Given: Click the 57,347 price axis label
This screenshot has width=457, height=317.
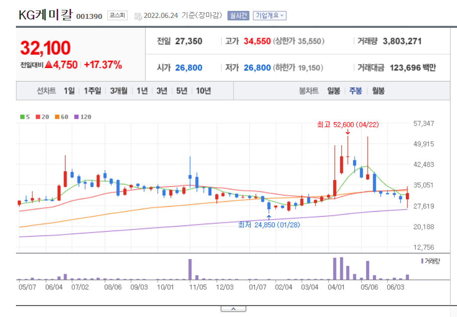Looking at the screenshot, I should 424,124.
